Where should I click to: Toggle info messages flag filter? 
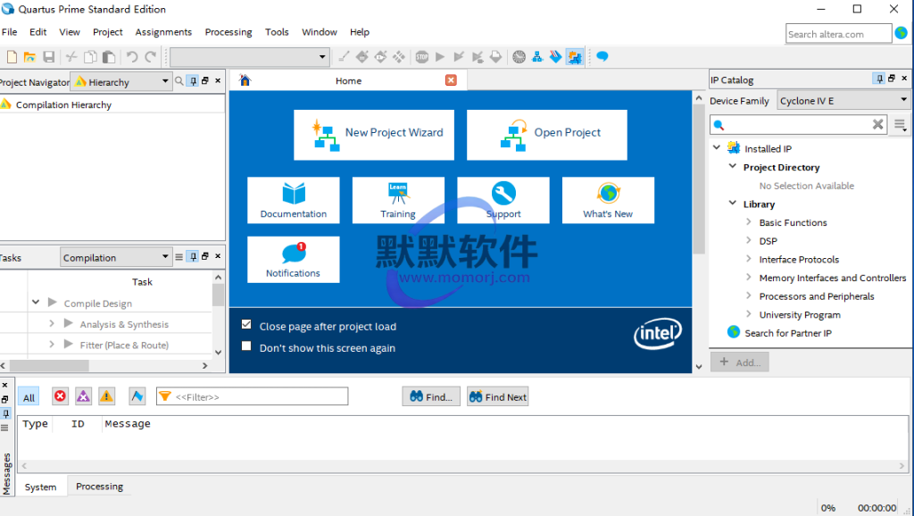[x=137, y=396]
